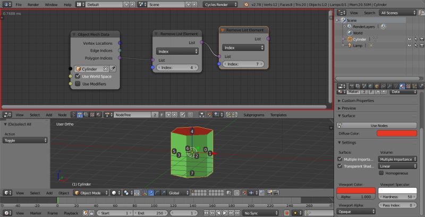Collapse the second Remove List Element node

click(x=222, y=30)
